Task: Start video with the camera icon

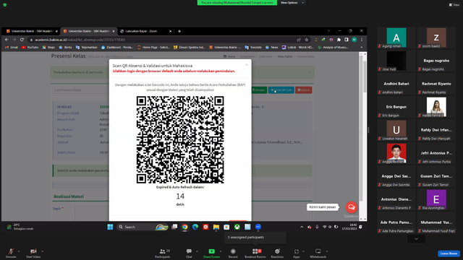Action: pyautogui.click(x=33, y=251)
